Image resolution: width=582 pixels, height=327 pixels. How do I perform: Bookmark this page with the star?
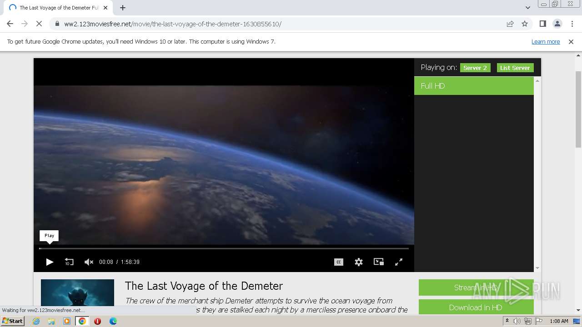[525, 24]
